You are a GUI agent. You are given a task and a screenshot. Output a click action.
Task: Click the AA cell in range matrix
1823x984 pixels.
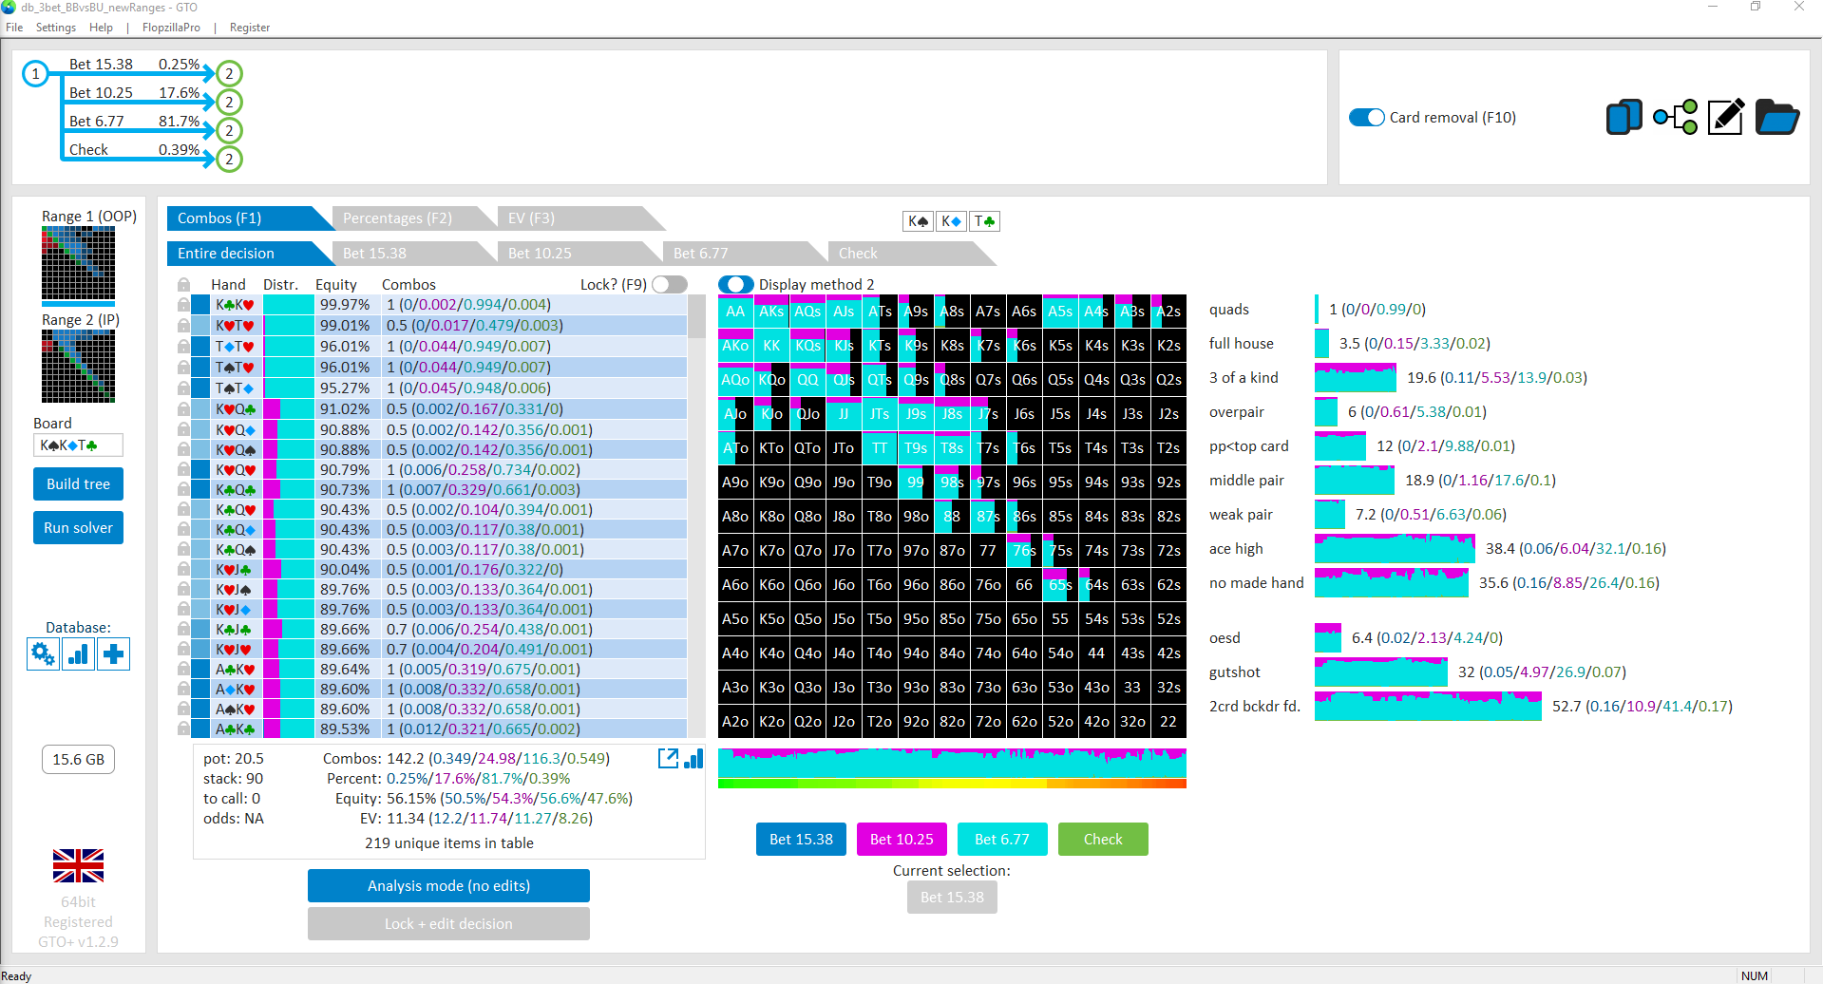[x=735, y=312]
